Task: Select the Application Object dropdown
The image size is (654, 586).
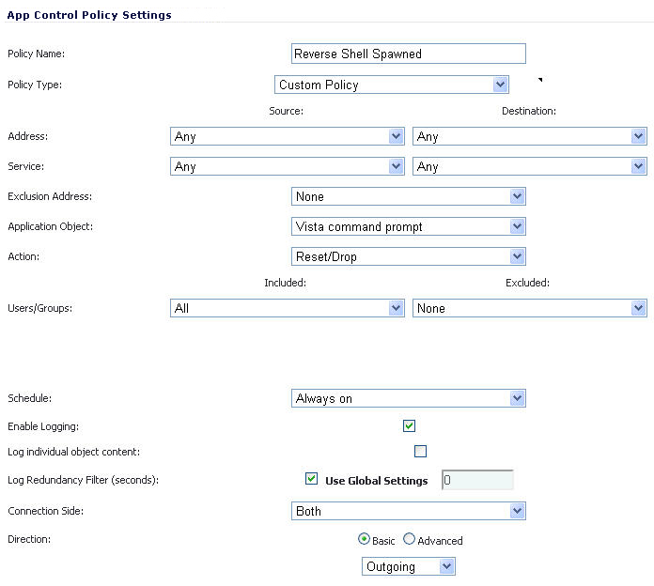Action: tap(408, 226)
